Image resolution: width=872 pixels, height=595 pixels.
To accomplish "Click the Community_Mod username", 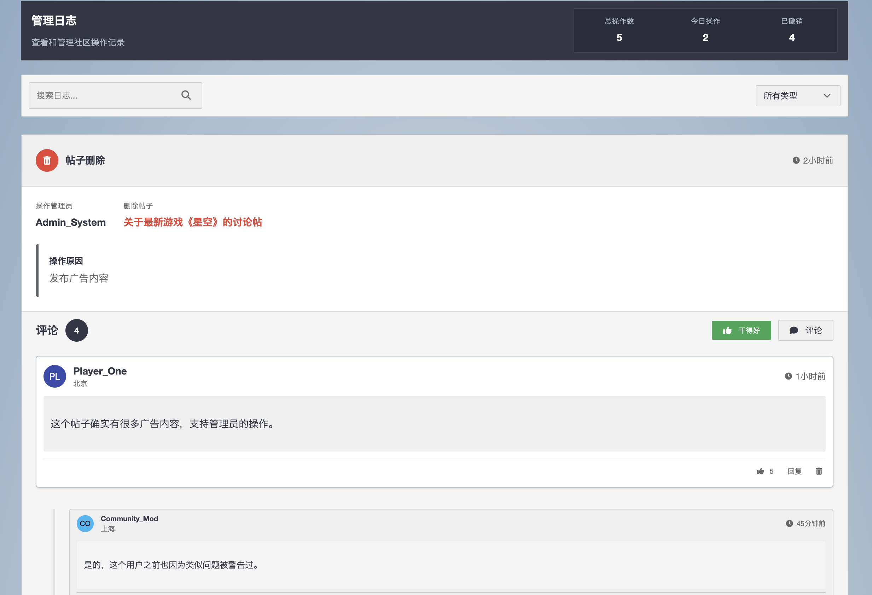I will [x=129, y=519].
